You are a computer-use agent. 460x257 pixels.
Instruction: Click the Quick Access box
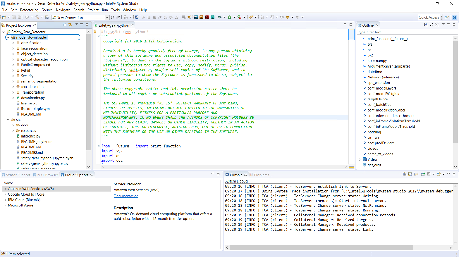[x=429, y=17]
